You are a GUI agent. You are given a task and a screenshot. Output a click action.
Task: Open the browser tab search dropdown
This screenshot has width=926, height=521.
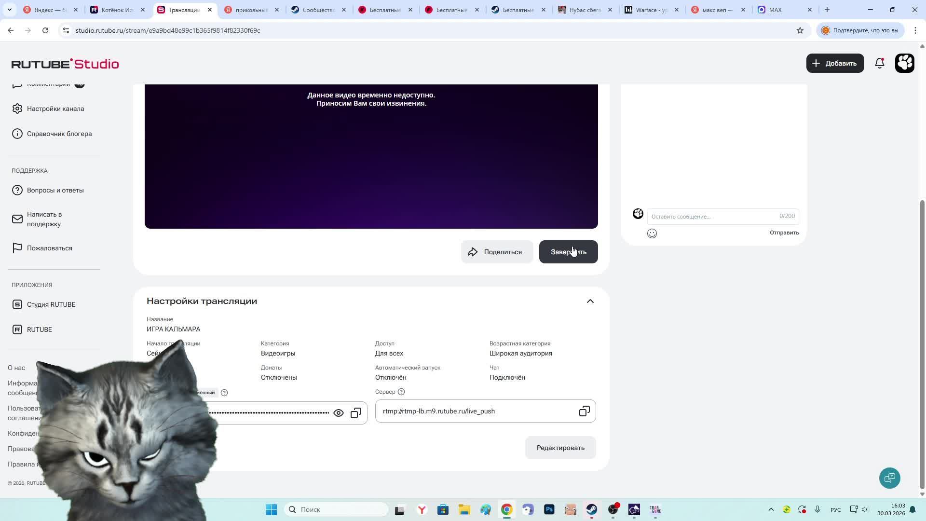click(x=9, y=10)
